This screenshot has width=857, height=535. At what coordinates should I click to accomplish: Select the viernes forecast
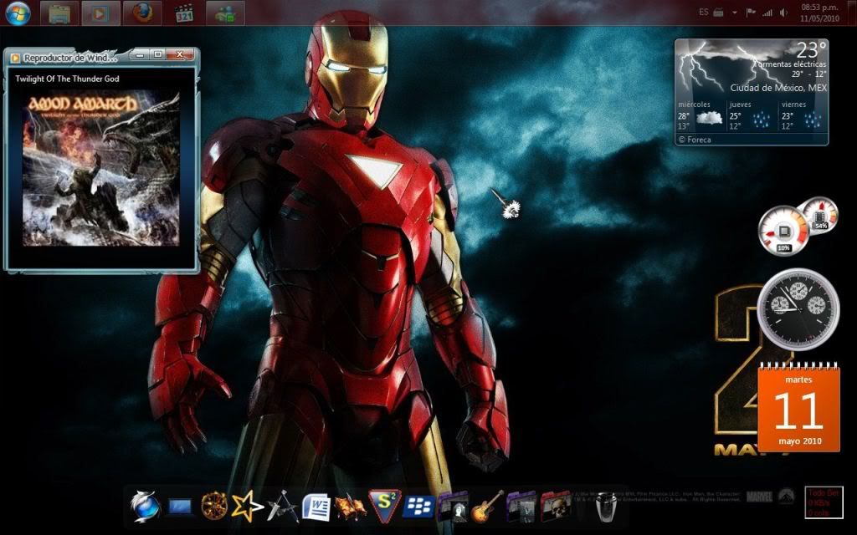[802, 115]
